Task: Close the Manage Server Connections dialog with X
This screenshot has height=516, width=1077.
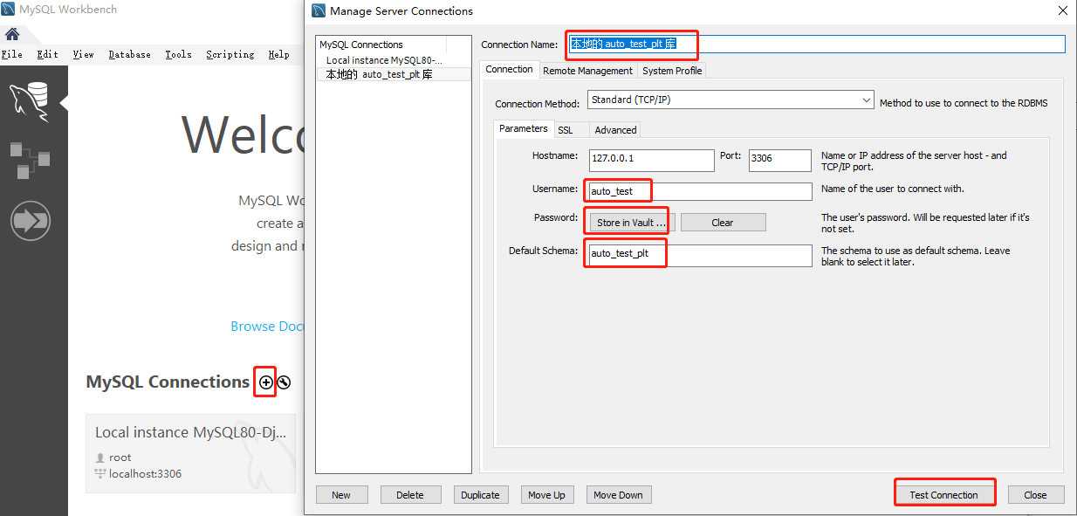Action: [1062, 10]
